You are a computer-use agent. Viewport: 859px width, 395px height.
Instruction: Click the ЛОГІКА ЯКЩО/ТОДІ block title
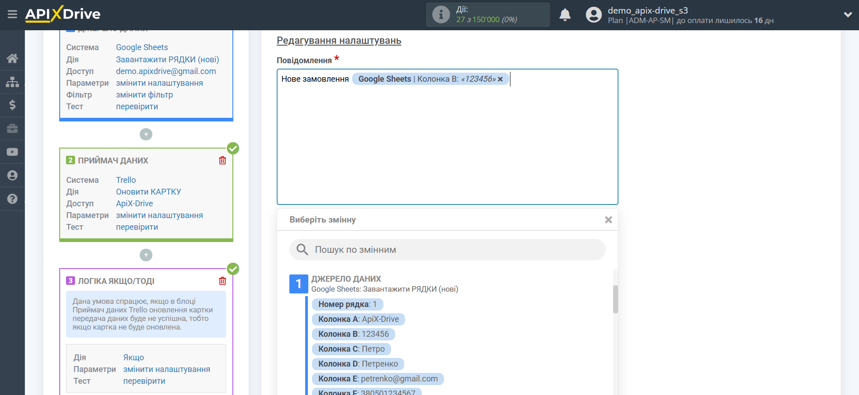click(116, 281)
